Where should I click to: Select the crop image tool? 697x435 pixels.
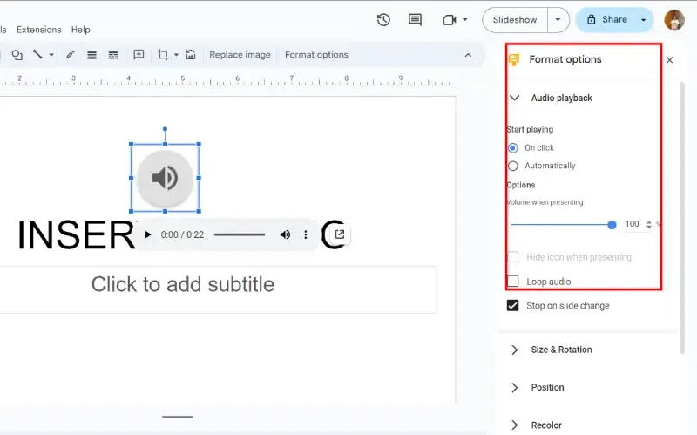163,55
